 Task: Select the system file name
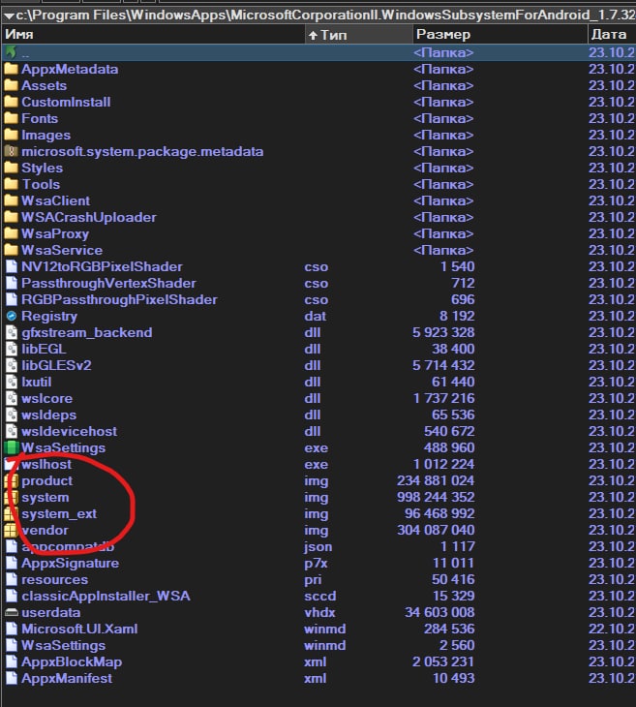45,498
